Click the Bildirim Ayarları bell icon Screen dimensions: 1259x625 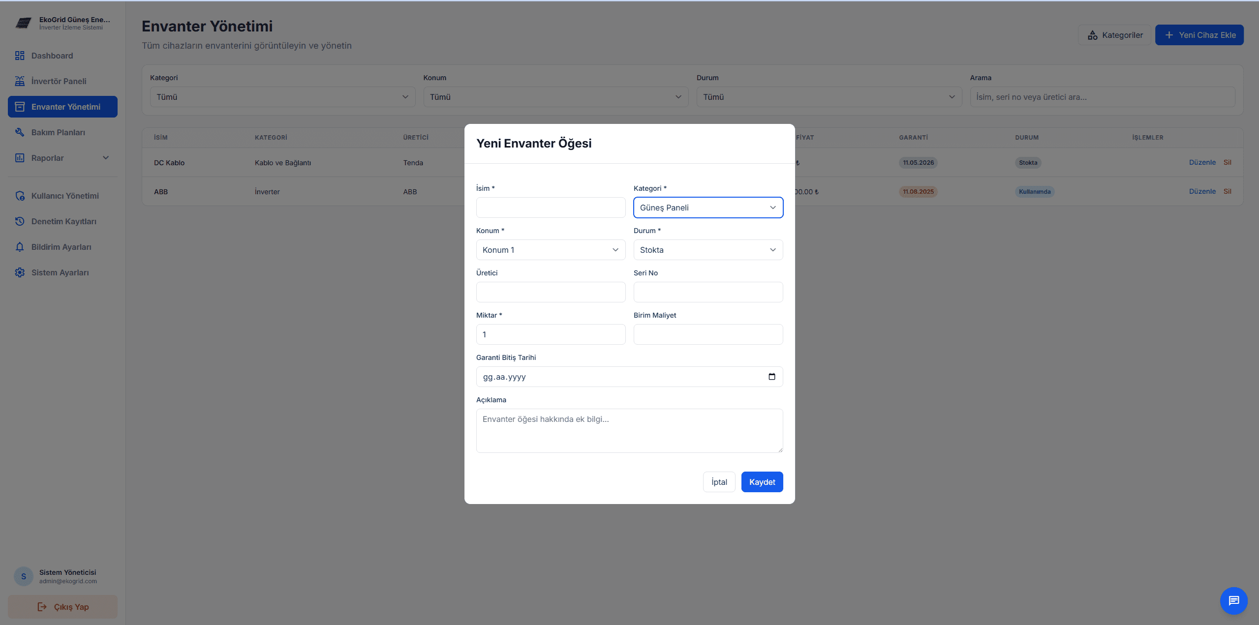(20, 247)
